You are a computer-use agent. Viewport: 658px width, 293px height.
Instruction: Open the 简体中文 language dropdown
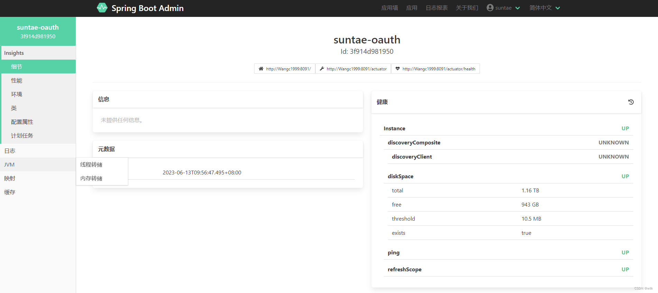[545, 8]
